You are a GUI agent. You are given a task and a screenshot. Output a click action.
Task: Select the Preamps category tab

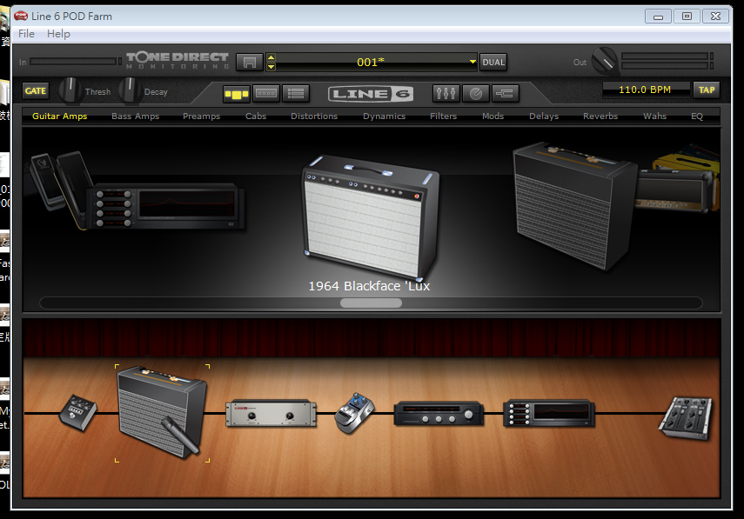point(202,116)
